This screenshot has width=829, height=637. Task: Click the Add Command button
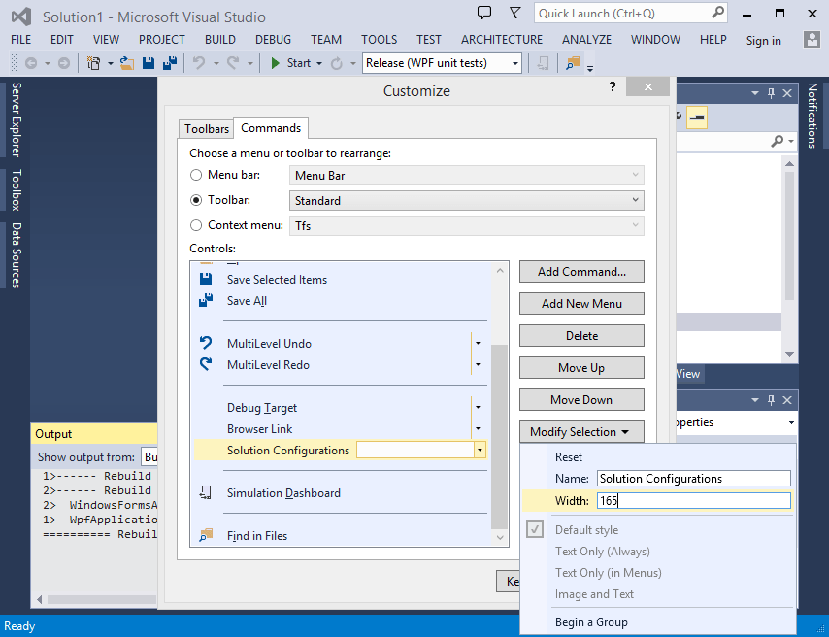580,271
